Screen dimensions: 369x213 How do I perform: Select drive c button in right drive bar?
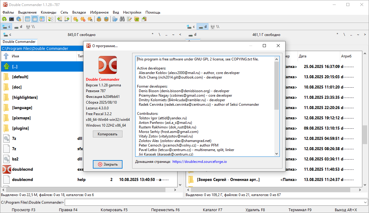click(x=191, y=27)
